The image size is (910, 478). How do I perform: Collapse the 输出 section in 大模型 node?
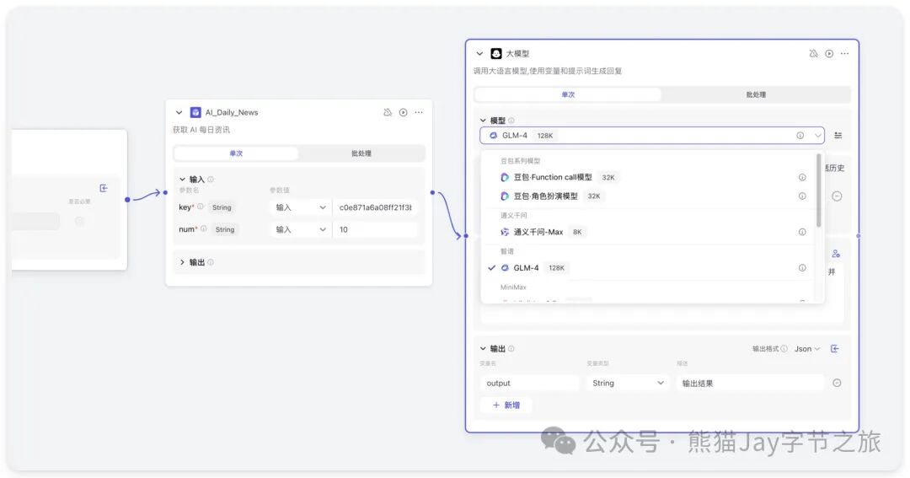click(483, 349)
